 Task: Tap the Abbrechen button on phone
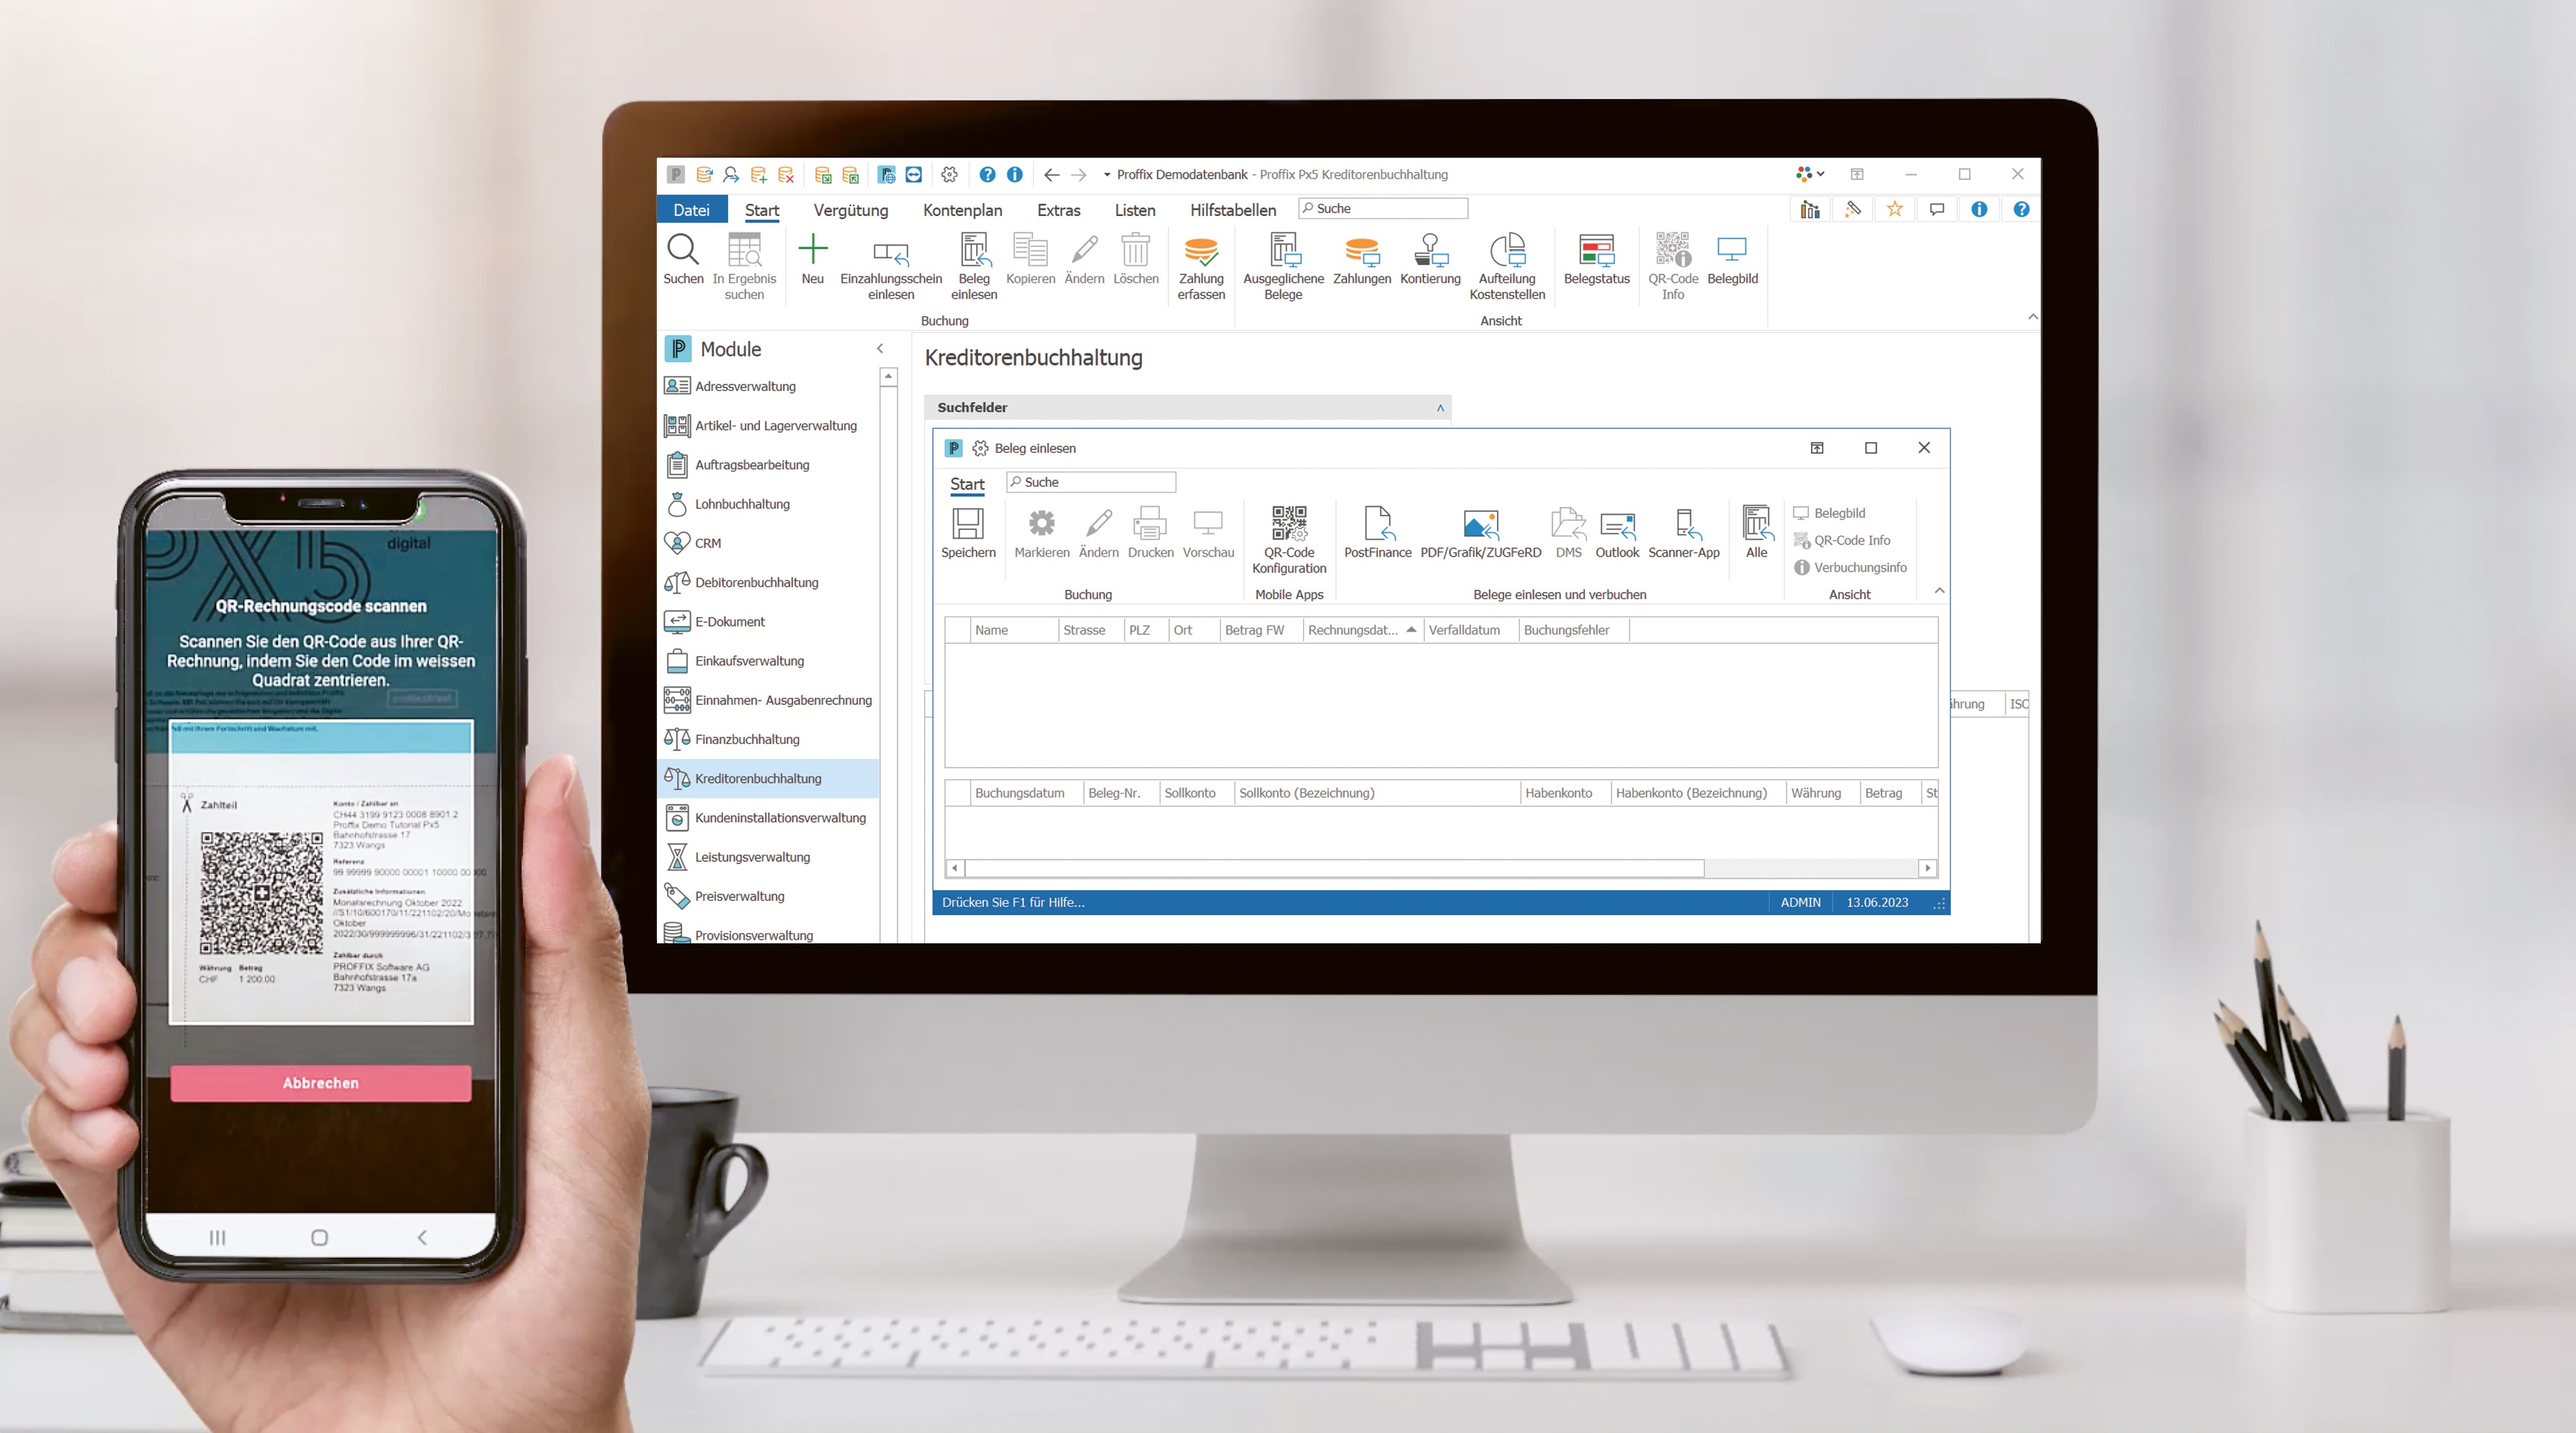pyautogui.click(x=320, y=1082)
